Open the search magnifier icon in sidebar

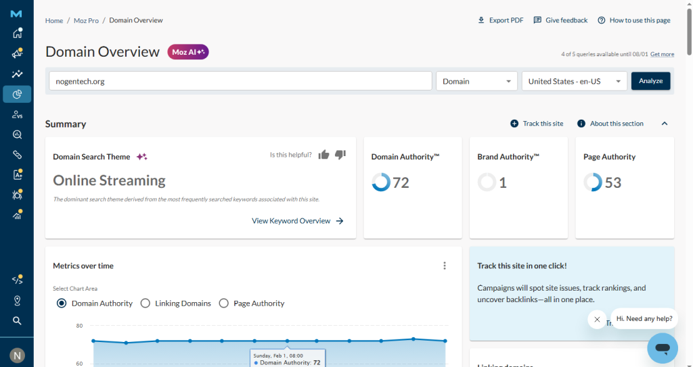pos(17,320)
